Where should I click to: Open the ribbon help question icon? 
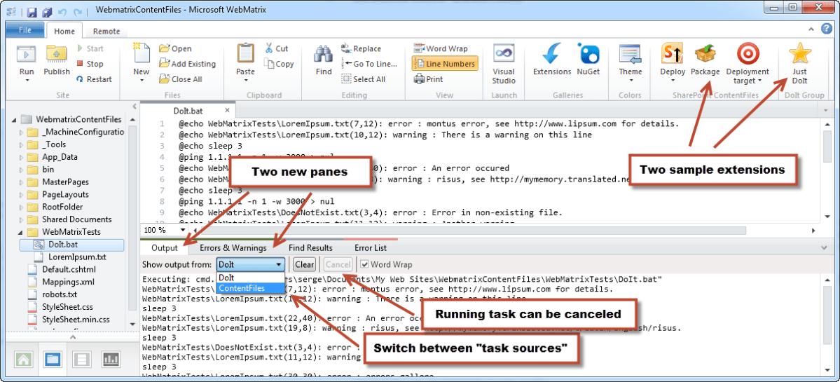(x=826, y=29)
